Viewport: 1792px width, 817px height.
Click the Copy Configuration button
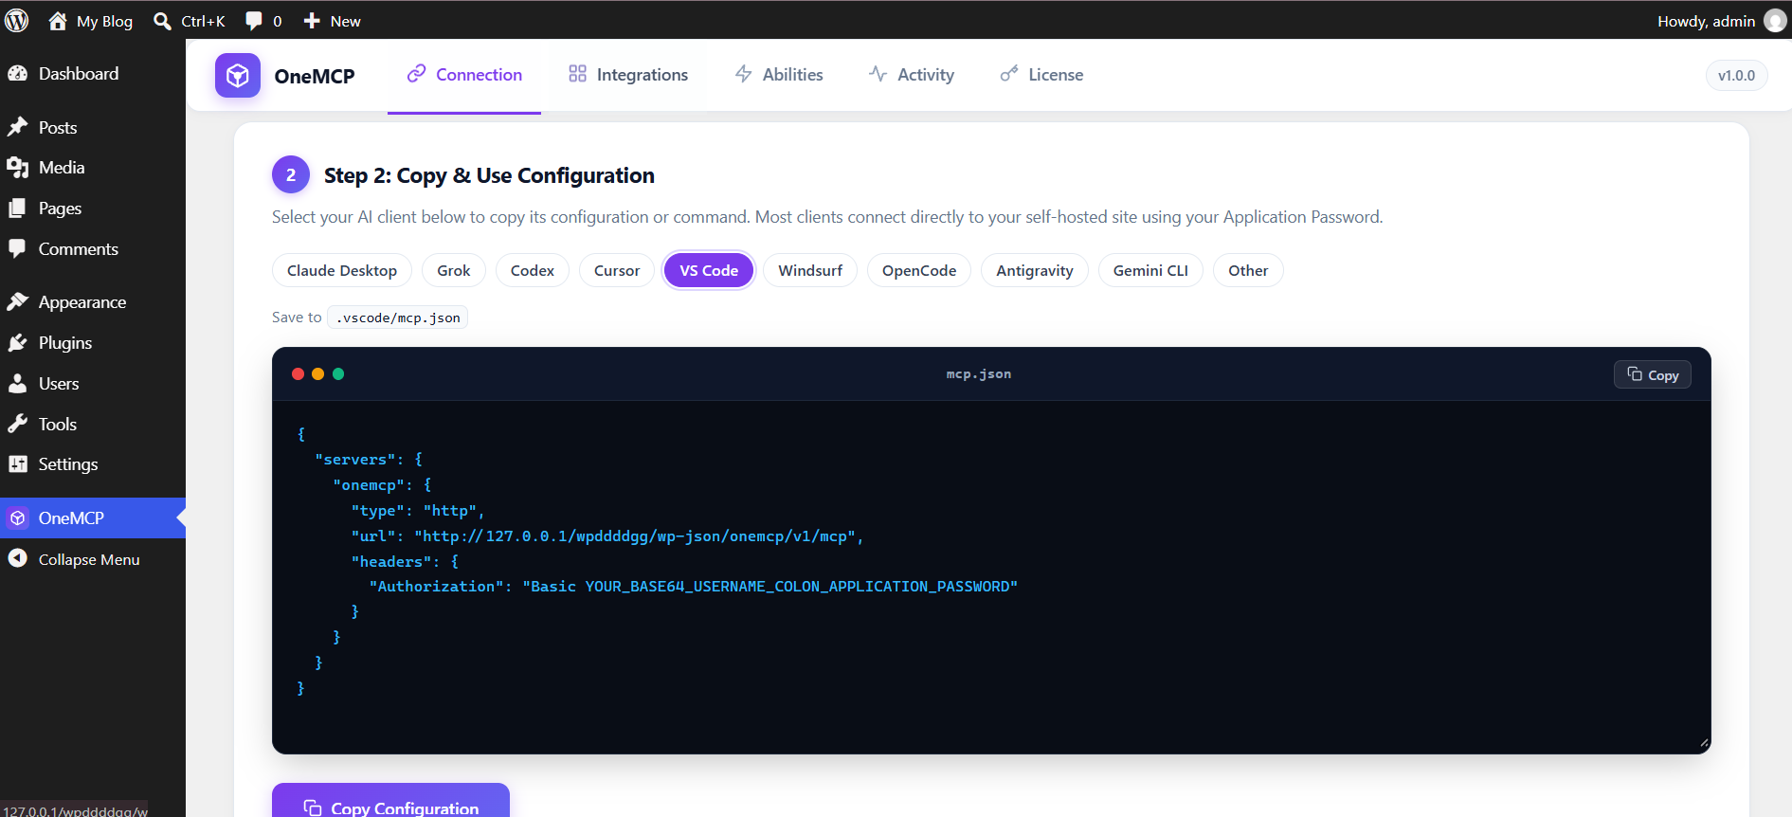pyautogui.click(x=390, y=801)
